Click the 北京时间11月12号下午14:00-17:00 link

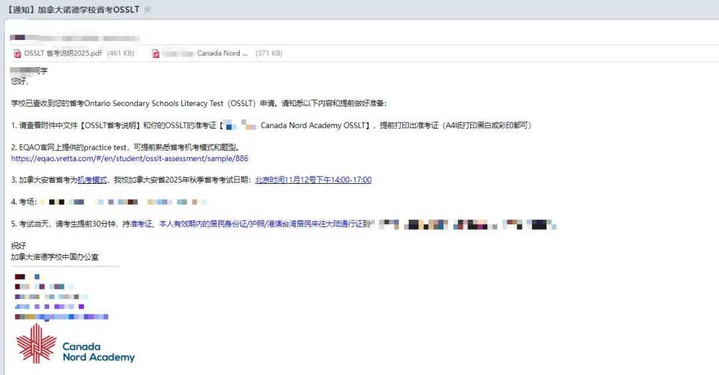click(313, 180)
